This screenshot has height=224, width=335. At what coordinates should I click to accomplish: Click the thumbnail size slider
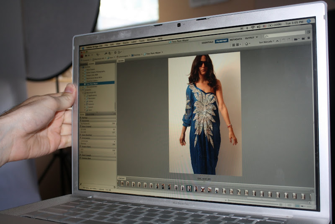(253, 202)
